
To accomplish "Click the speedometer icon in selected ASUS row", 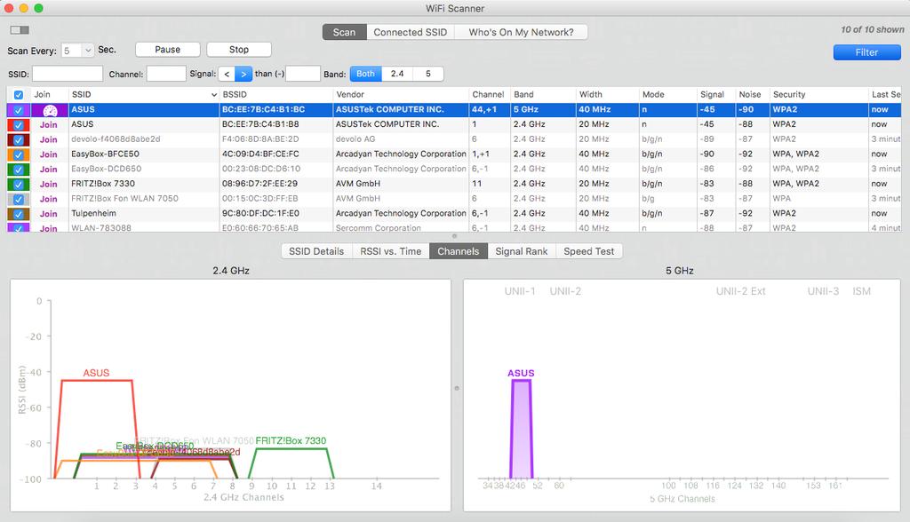I will (50, 110).
